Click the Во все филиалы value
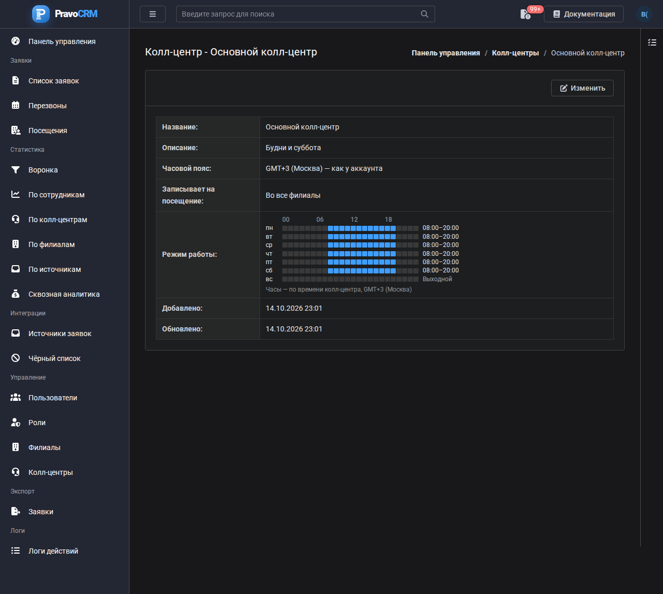This screenshot has height=594, width=663. click(x=293, y=195)
